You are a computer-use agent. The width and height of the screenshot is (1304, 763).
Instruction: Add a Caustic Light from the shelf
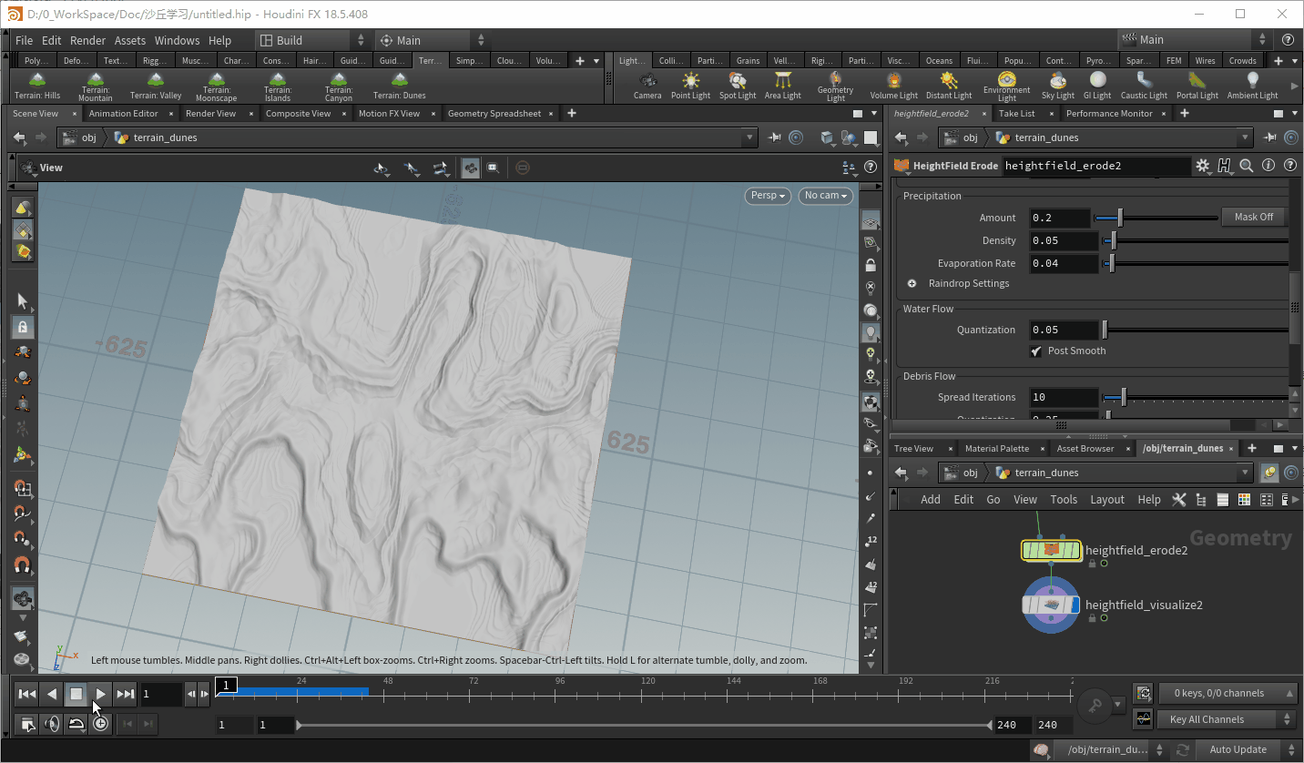click(x=1144, y=86)
